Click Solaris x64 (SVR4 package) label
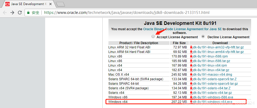 128,88
